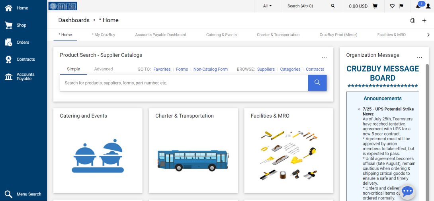Viewport: 434px width, 201px height.
Task: Open action items flag icon
Action: 401,6
